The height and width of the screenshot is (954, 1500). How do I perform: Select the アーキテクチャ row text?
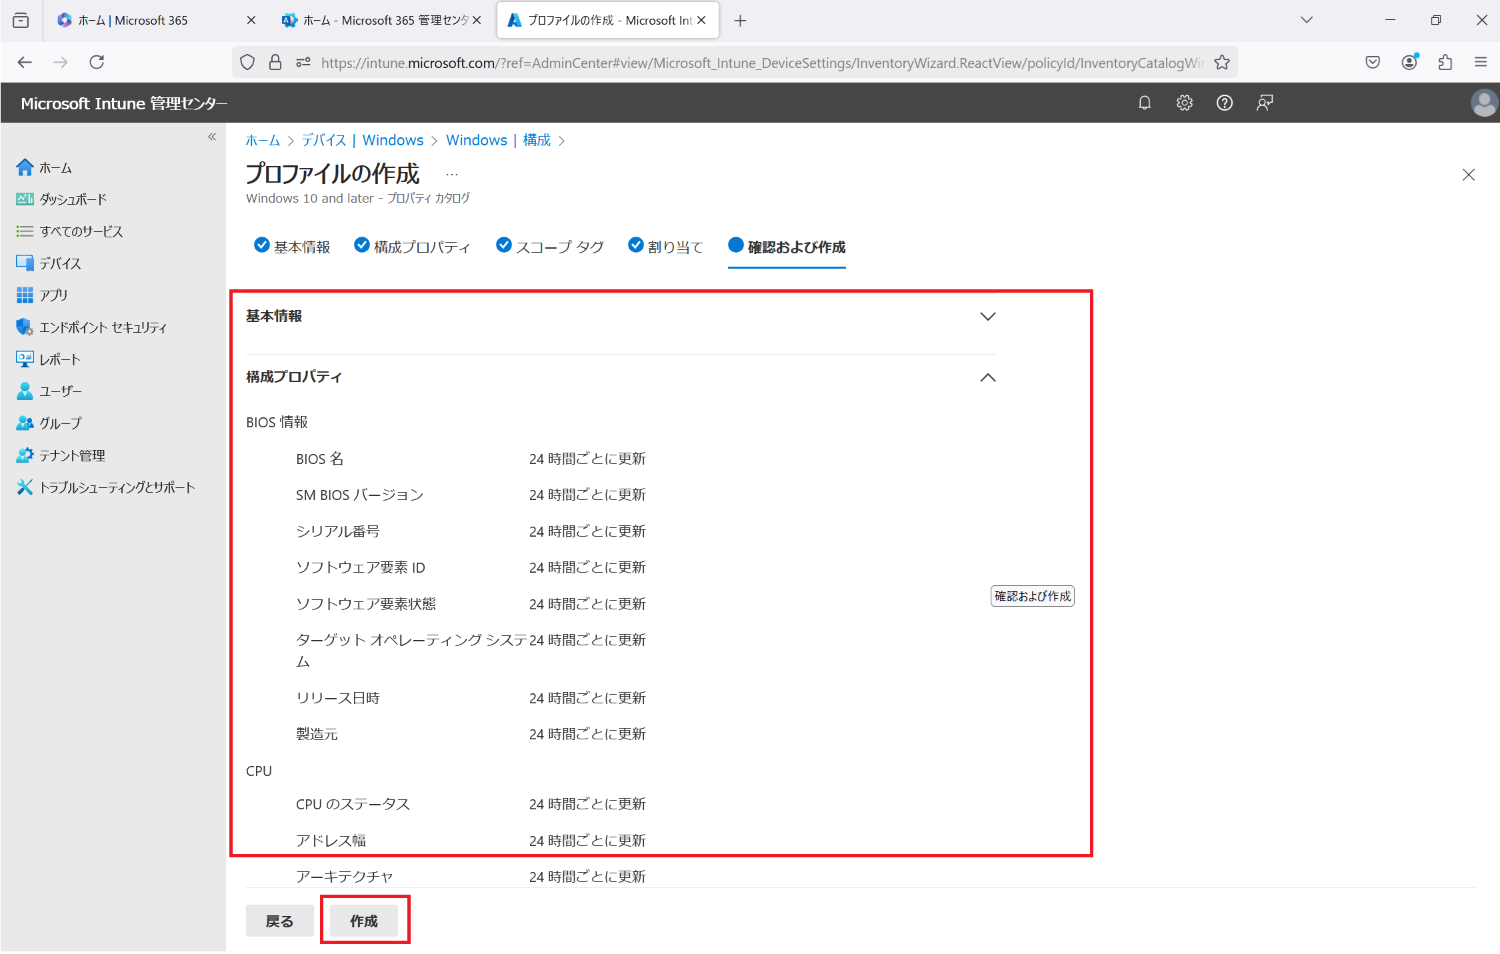click(x=345, y=877)
